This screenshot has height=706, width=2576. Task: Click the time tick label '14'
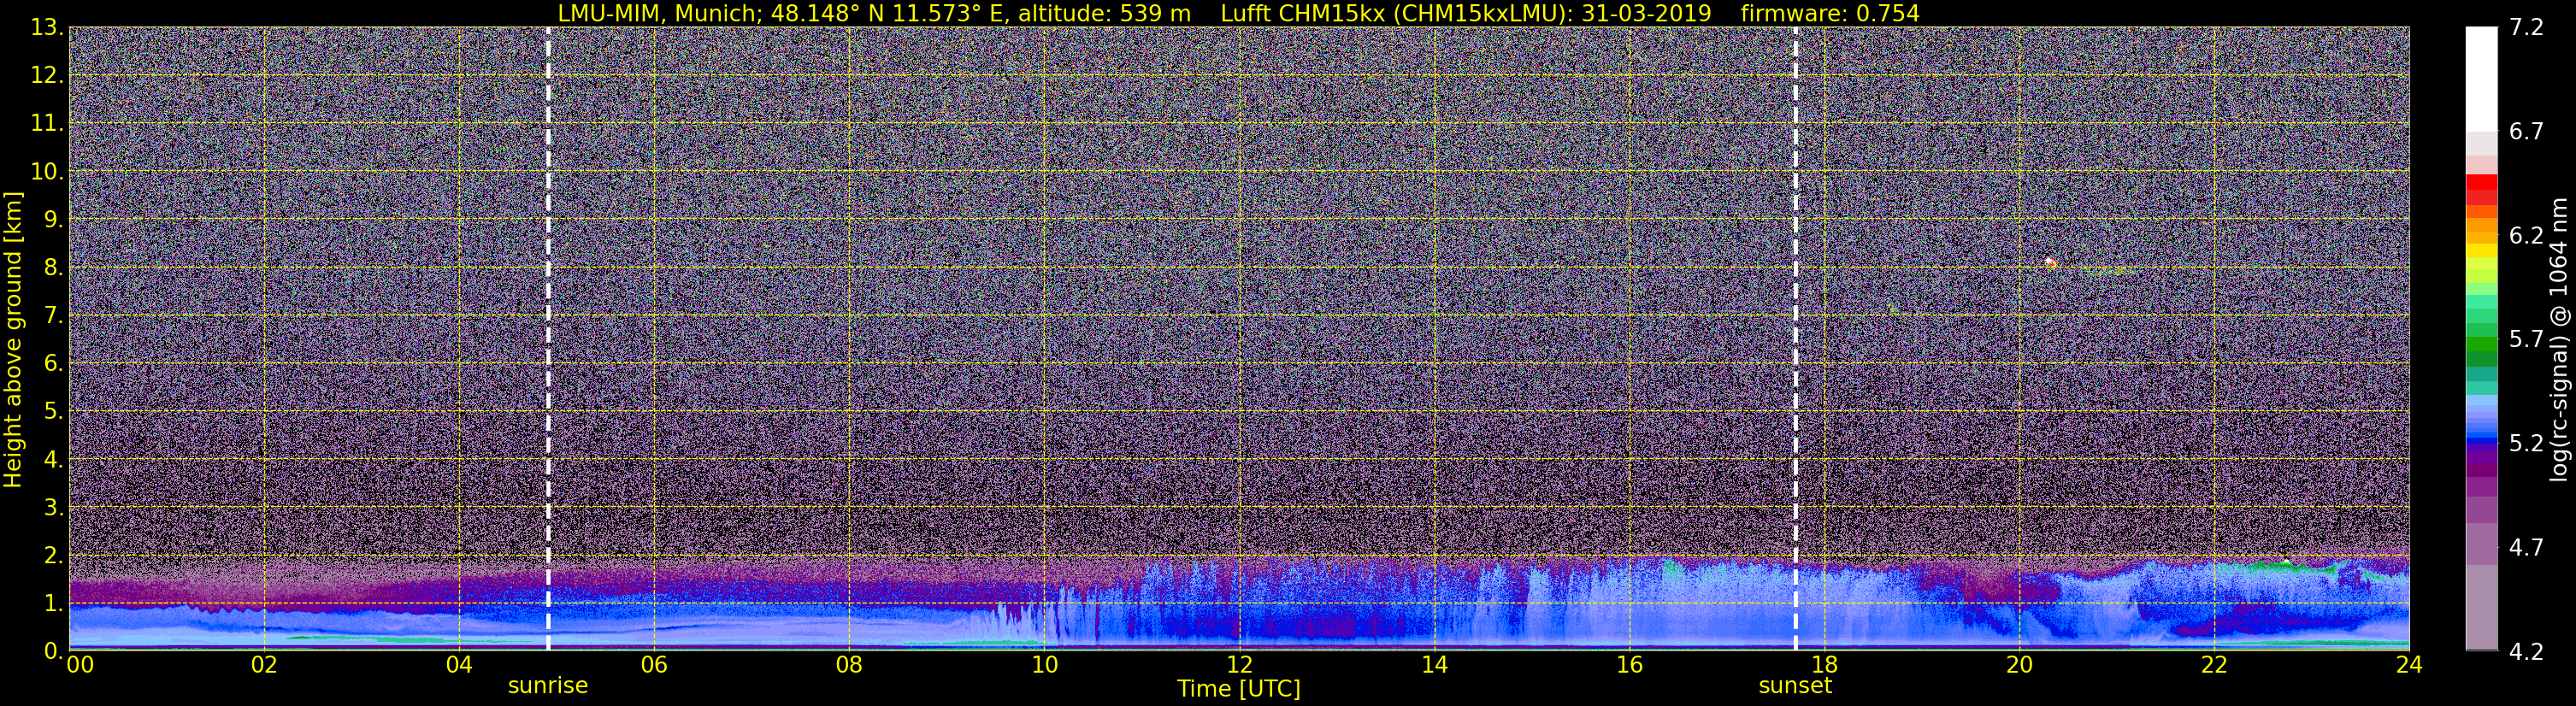click(x=1434, y=665)
